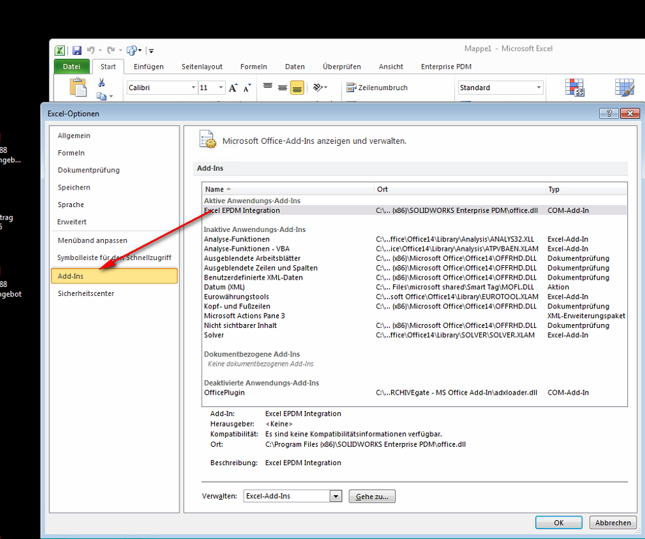Select Add-Ins in options sidebar
Viewport: 645px width, 539px height.
pyautogui.click(x=114, y=276)
